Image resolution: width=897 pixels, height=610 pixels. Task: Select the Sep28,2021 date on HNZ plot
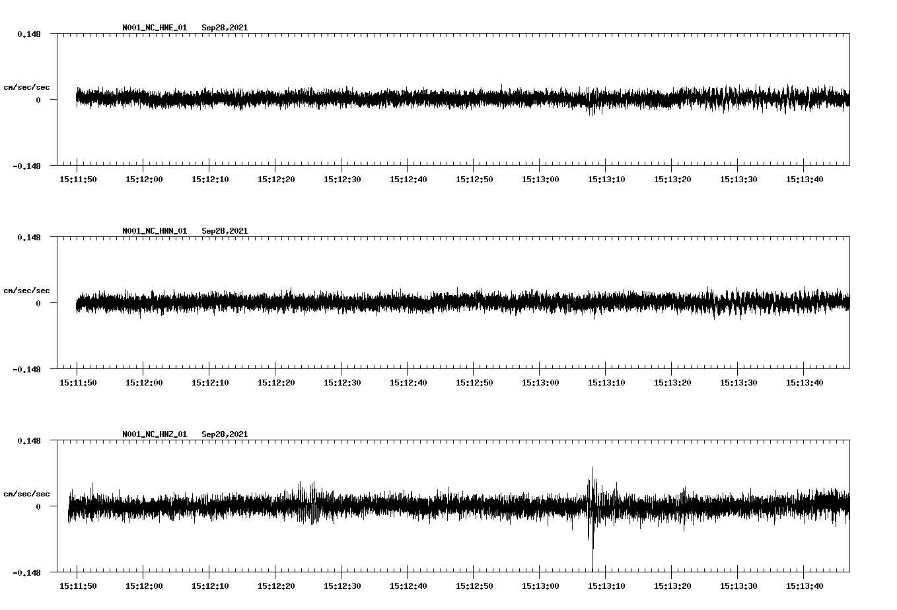point(225,434)
